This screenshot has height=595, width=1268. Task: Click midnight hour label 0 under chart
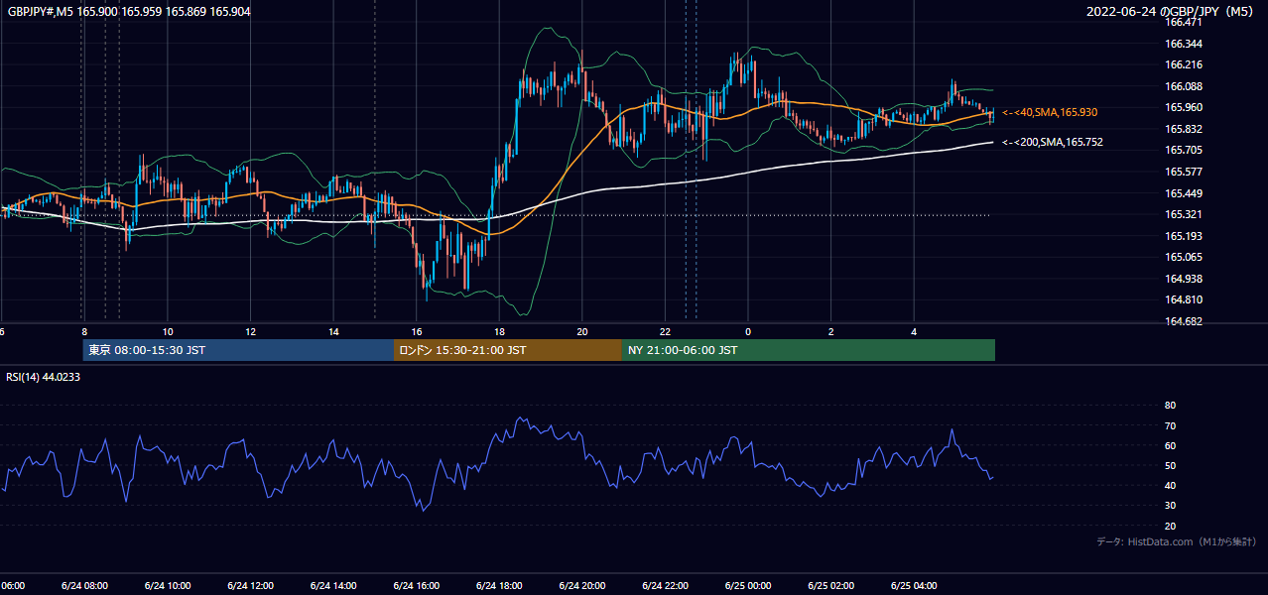click(748, 332)
